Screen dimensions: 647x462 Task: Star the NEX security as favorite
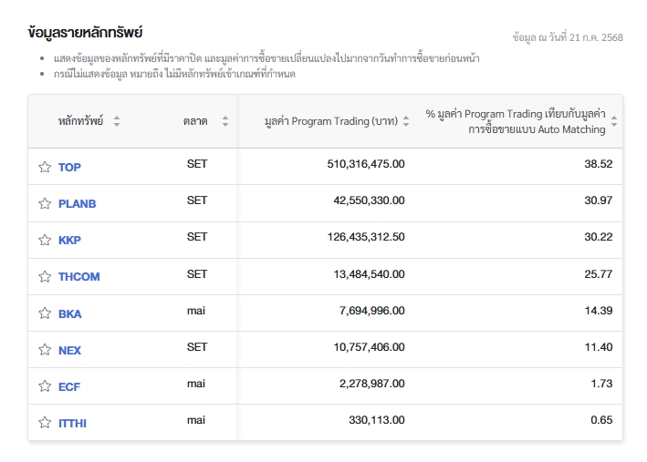click(45, 350)
